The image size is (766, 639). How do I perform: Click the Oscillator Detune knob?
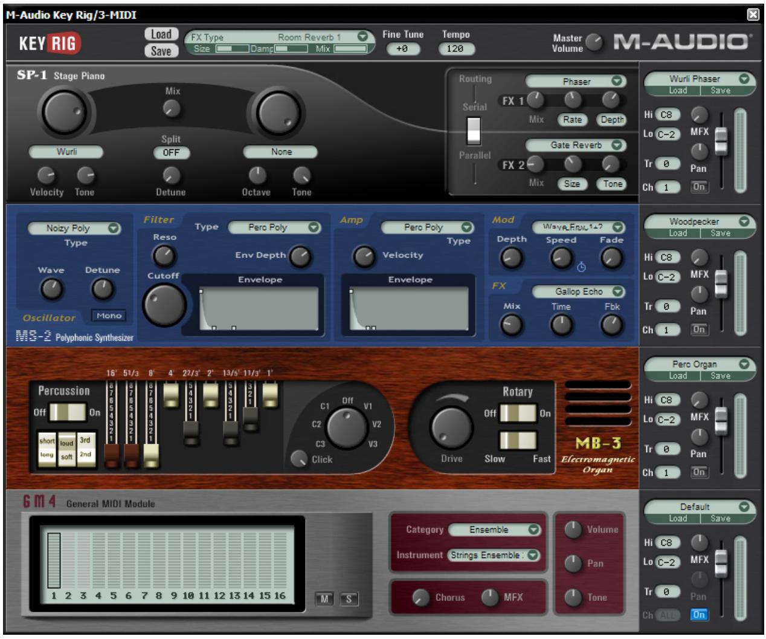[102, 289]
